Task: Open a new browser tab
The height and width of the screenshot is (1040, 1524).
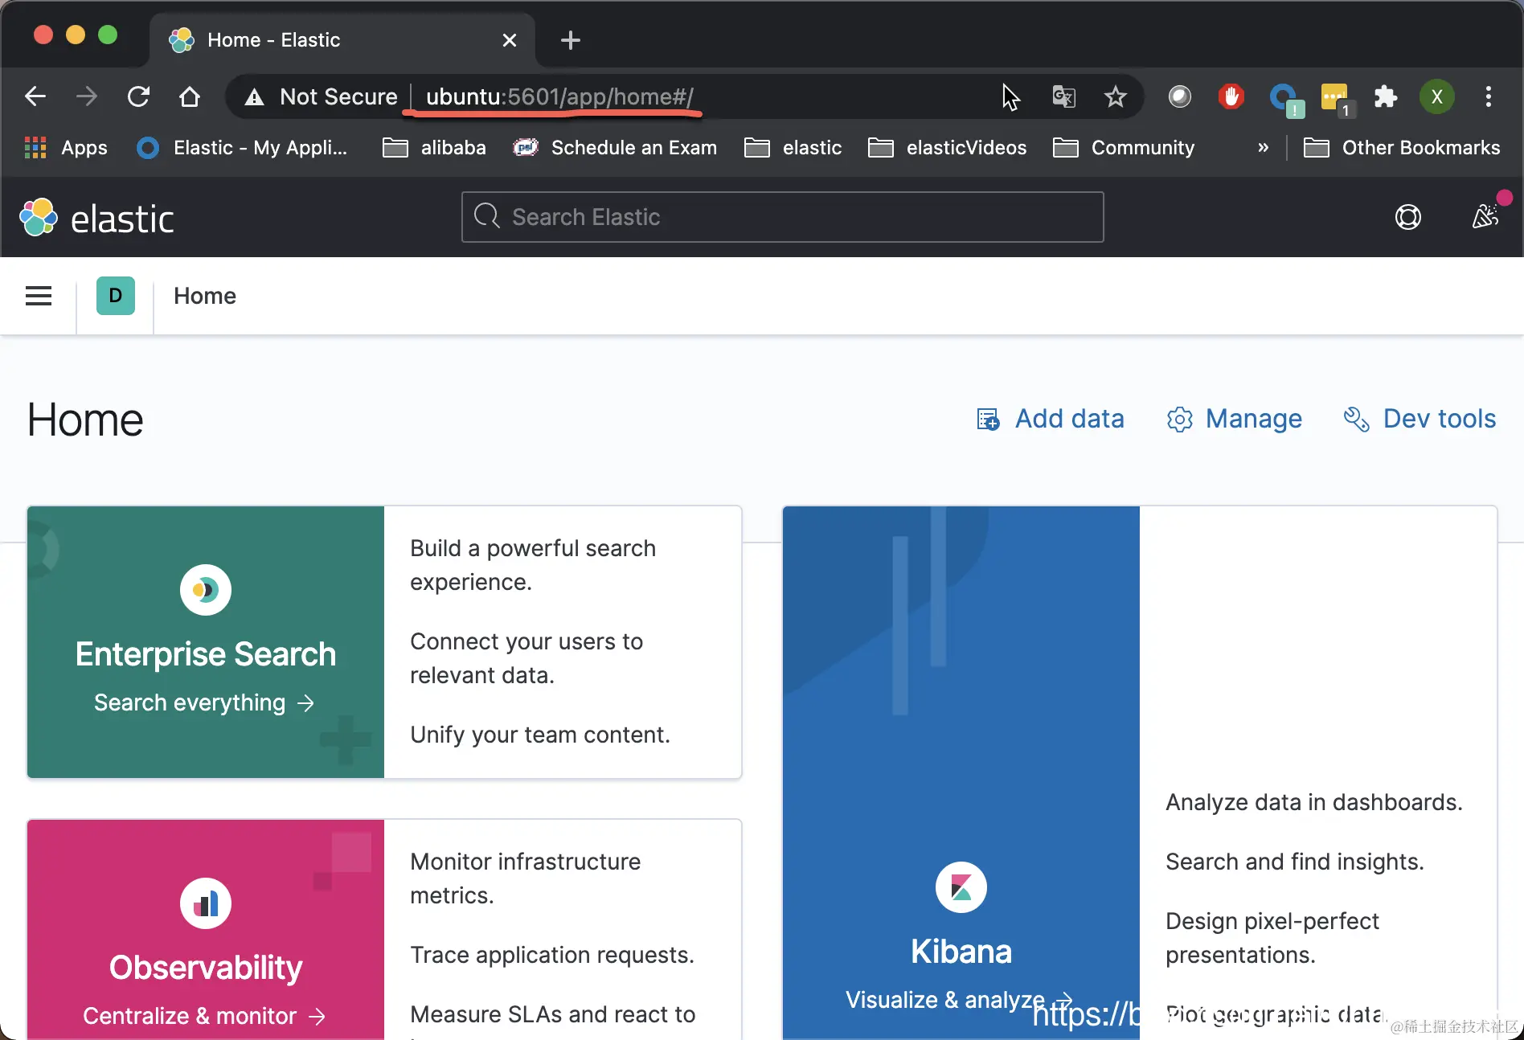Action: coord(571,40)
